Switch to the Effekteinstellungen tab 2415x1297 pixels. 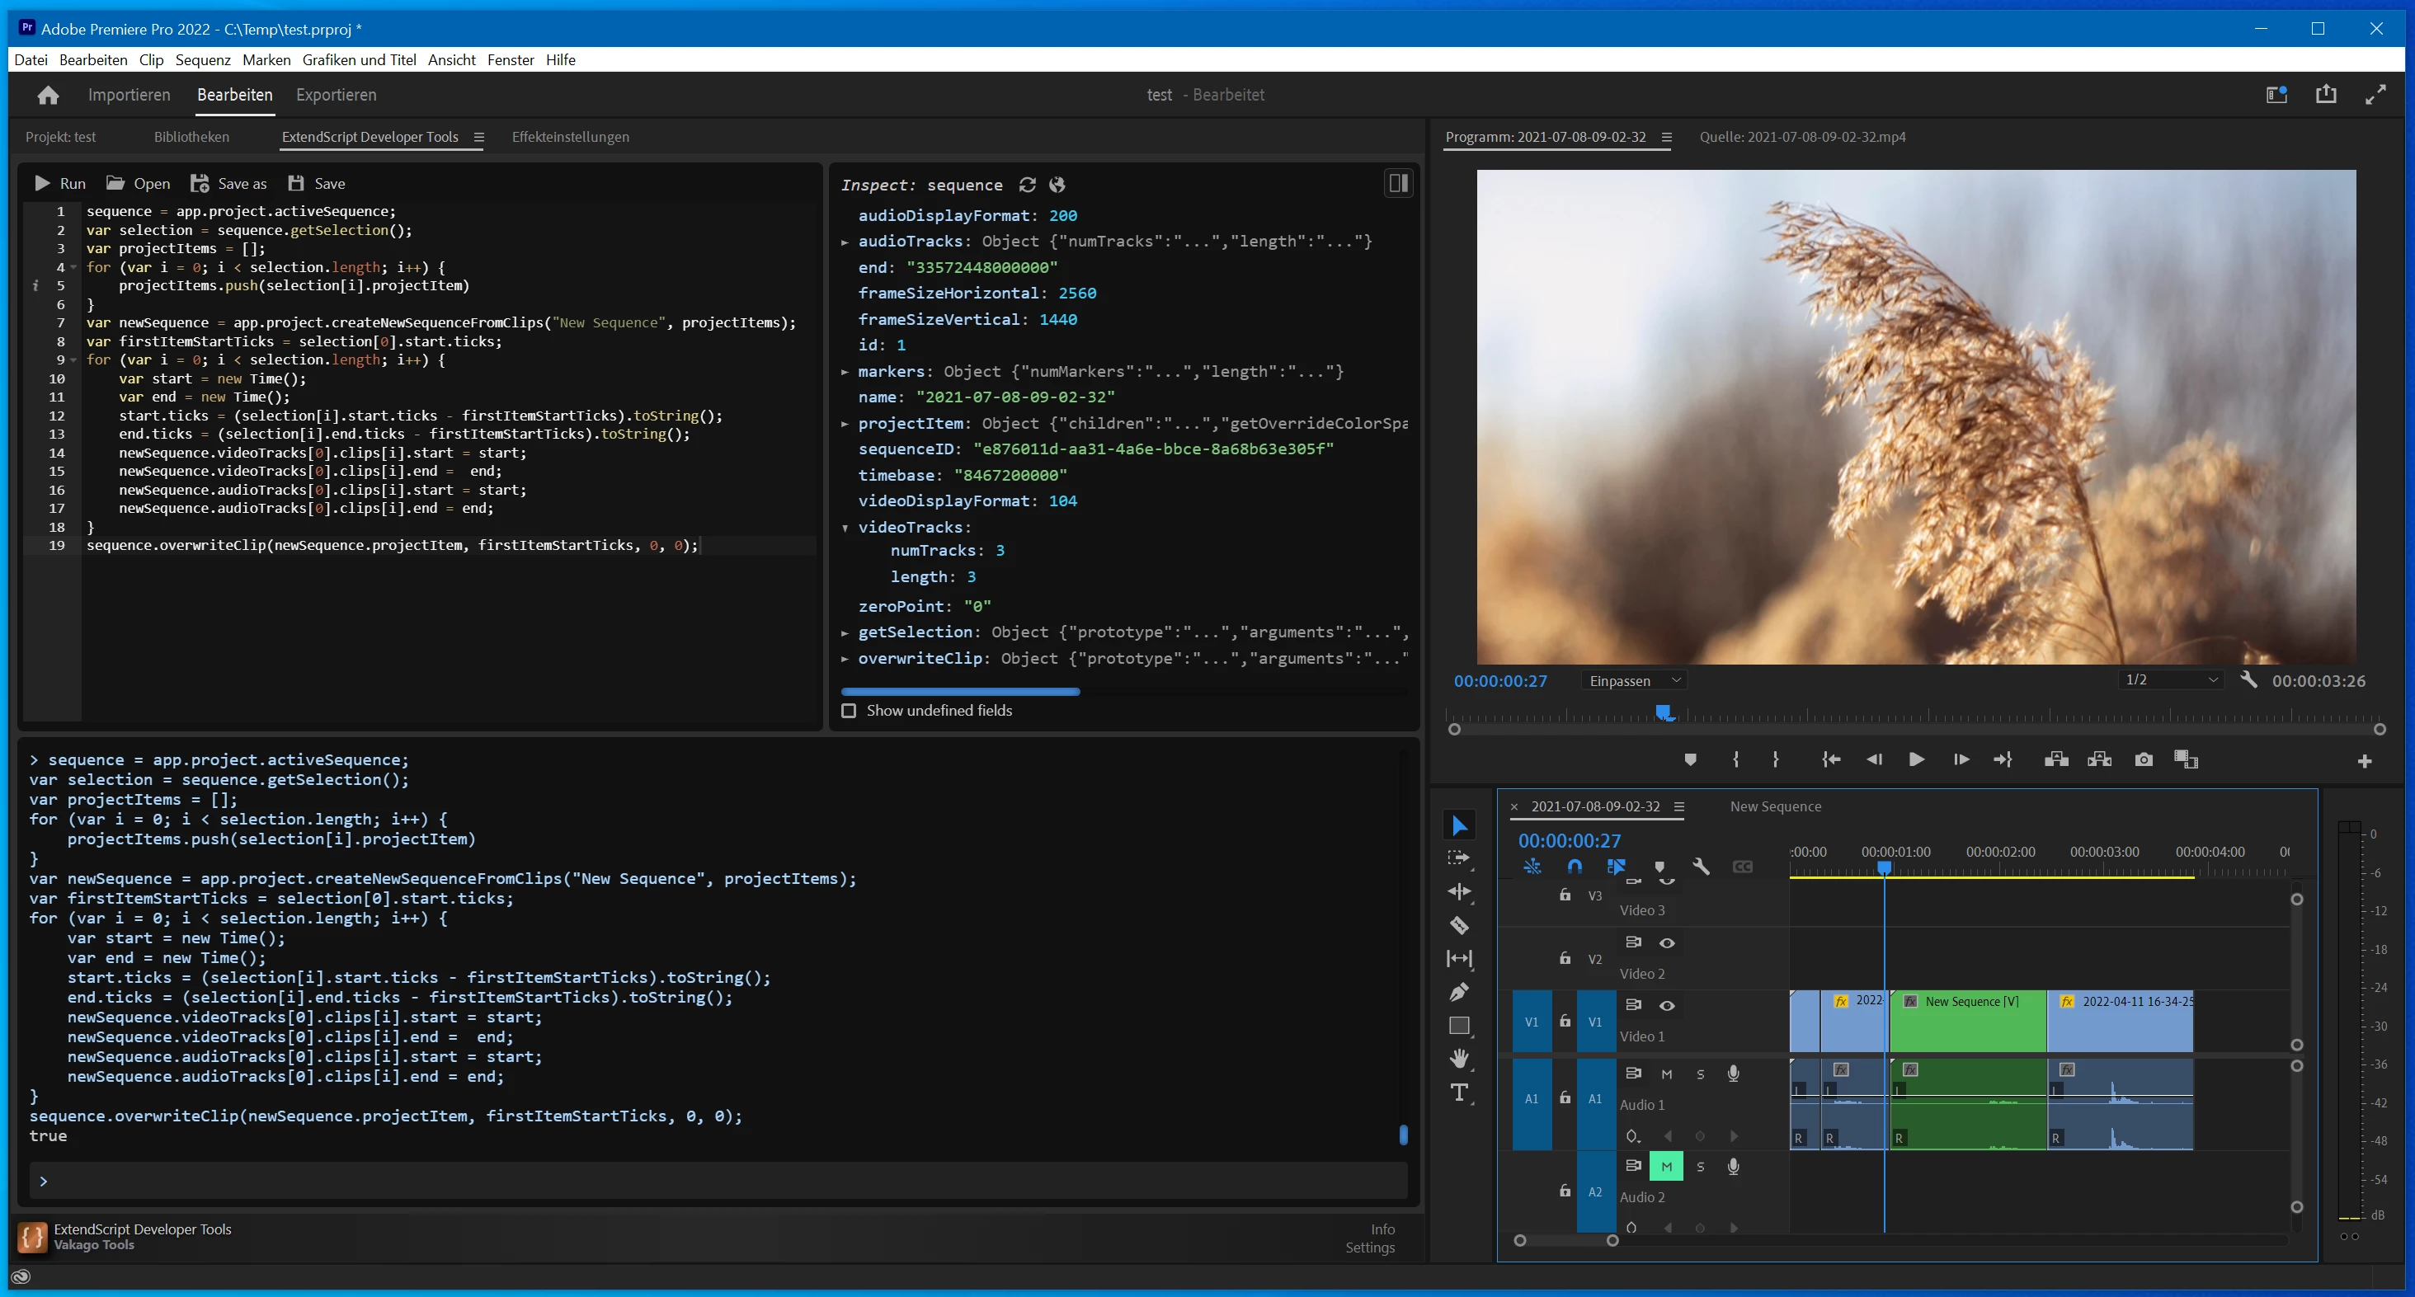pyautogui.click(x=570, y=137)
